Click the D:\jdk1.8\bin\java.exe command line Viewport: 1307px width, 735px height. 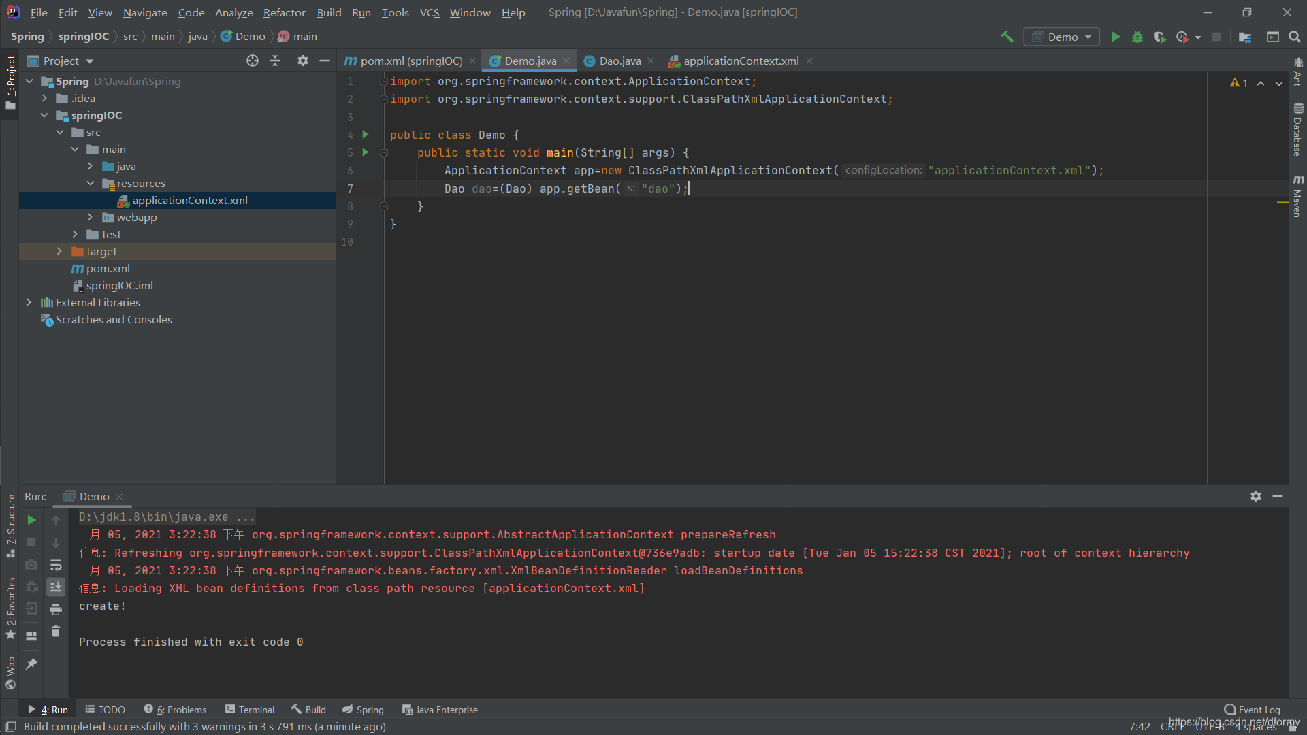pos(167,517)
